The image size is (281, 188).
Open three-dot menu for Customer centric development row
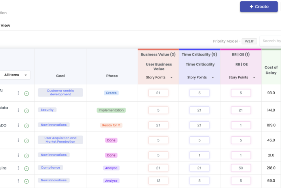(x=18, y=93)
